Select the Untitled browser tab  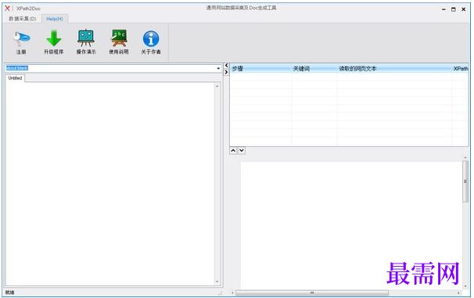pos(15,78)
